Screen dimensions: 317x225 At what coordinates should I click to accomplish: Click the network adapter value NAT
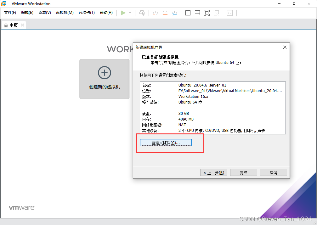click(182, 125)
